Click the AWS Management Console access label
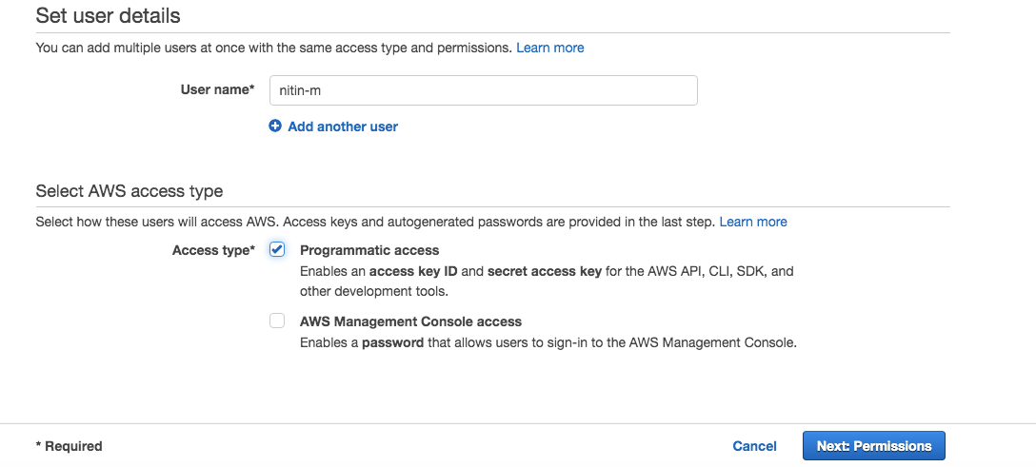The image size is (1036, 467). (410, 321)
